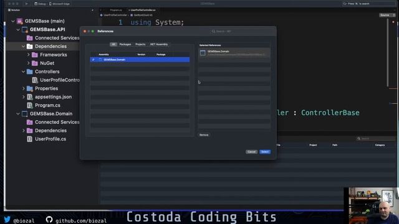Collapse the GEMSBase (main) solution node

tap(13, 21)
